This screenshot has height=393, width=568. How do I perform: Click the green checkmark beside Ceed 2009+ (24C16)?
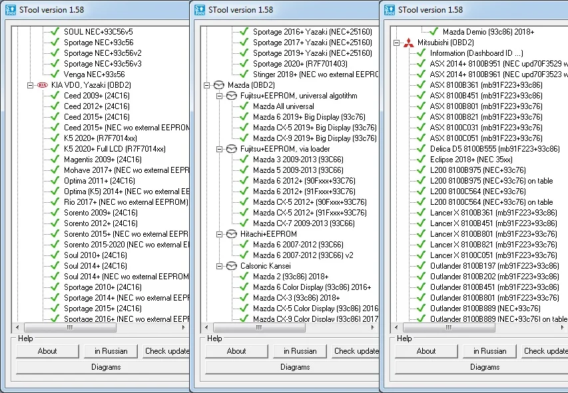coord(55,96)
